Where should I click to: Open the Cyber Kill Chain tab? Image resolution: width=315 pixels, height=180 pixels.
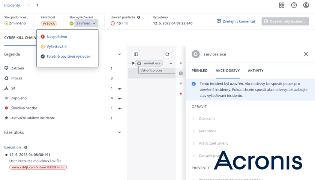point(20,38)
